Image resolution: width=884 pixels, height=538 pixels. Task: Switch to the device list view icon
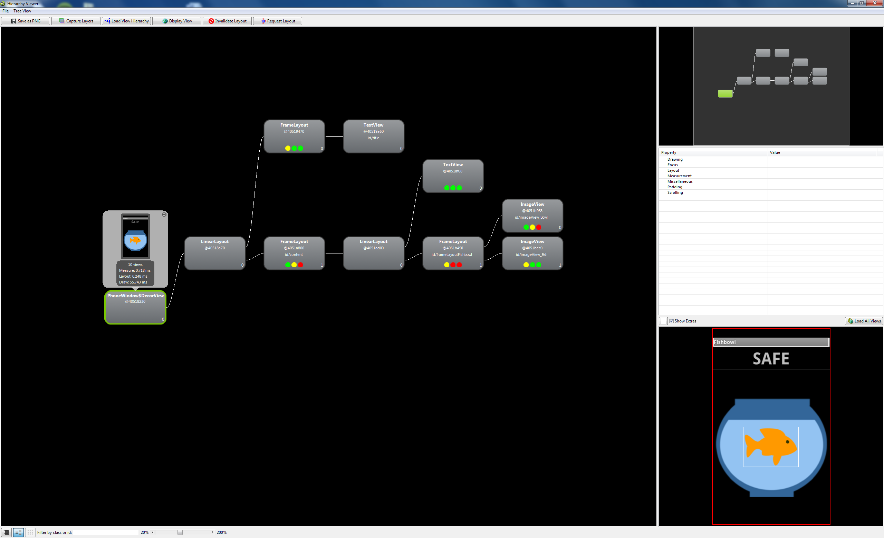[x=7, y=532]
